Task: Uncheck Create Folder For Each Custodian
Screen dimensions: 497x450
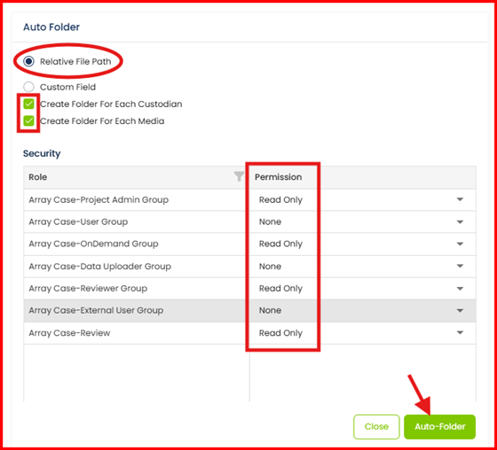Action: [28, 104]
